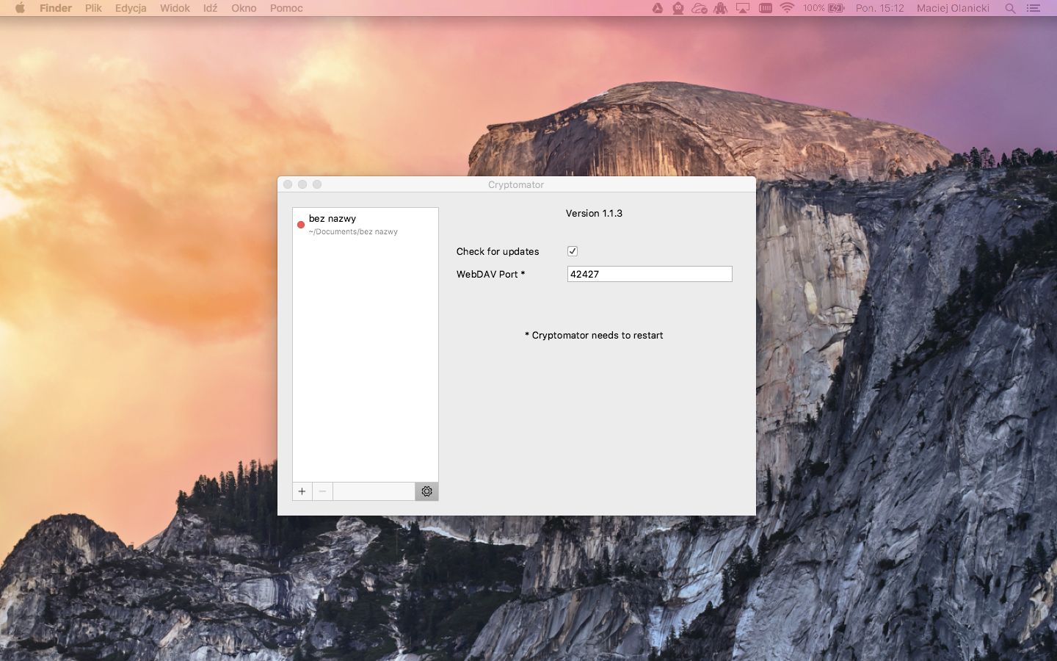Click the clock showing Pon. 15:12
Image resolution: width=1057 pixels, height=661 pixels.
point(880,8)
